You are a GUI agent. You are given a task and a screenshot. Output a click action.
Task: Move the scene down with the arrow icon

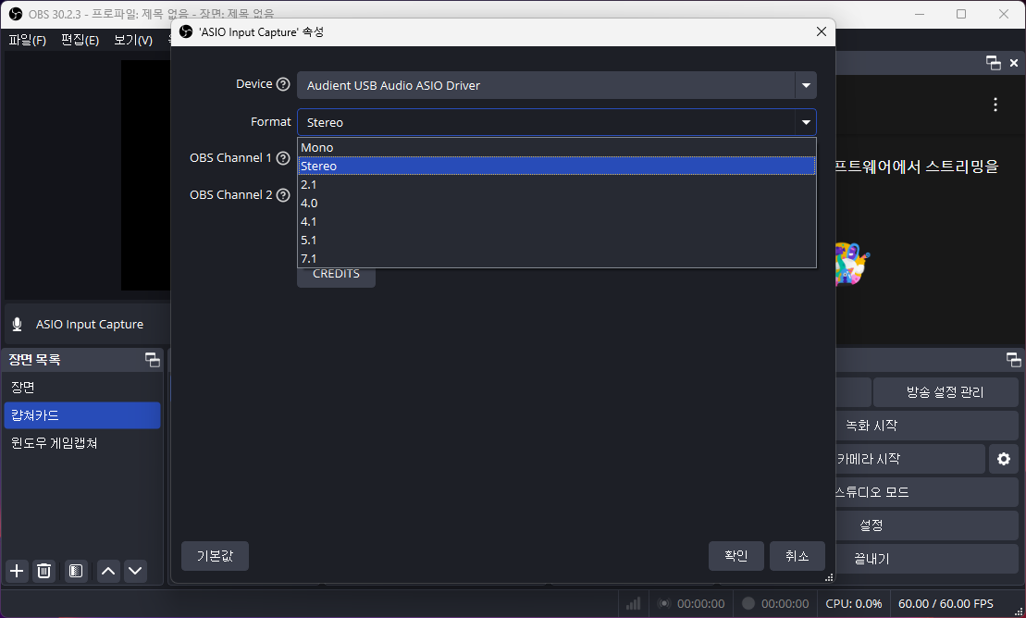pyautogui.click(x=135, y=571)
